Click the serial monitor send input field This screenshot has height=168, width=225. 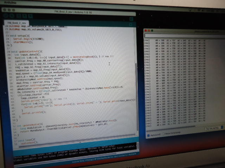click(x=185, y=36)
